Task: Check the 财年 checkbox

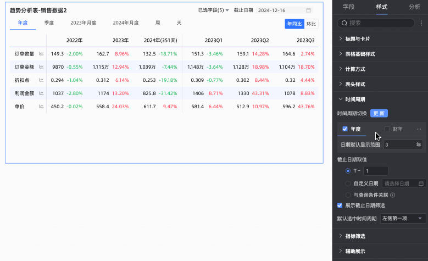Action: coord(387,129)
